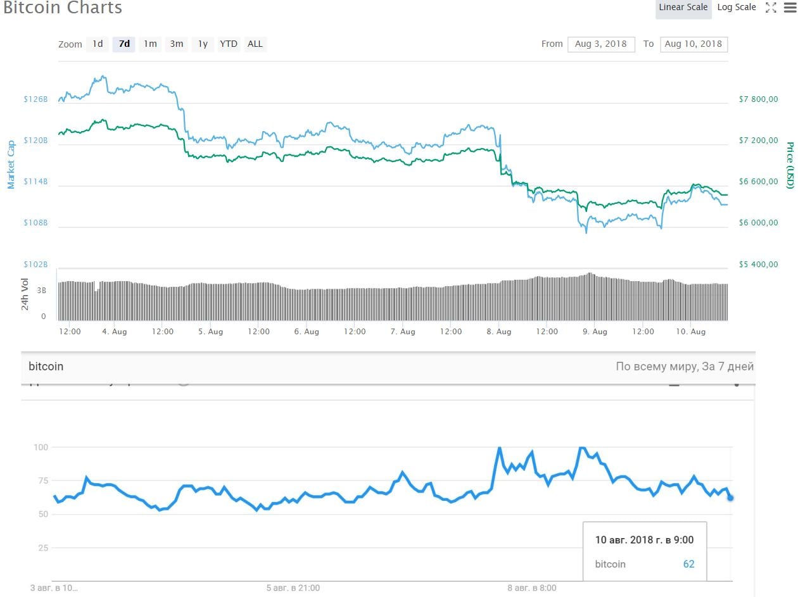Click the trends axis label 75

[x=43, y=481]
